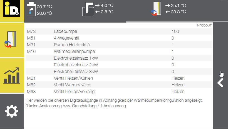228x129 pixels.
Task: Click the heat source pipe icon
Action: click(x=88, y=9)
